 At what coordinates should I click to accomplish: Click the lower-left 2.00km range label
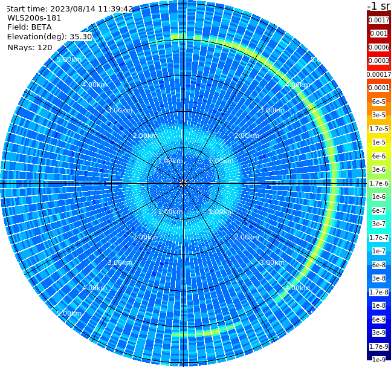coord(146,237)
